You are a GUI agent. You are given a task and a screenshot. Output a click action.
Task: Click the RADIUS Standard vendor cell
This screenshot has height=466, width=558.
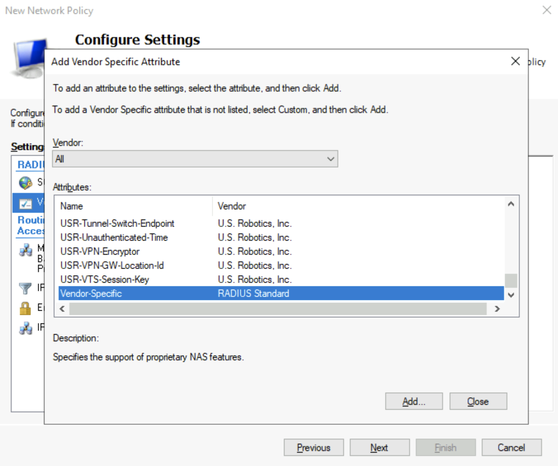tap(253, 293)
